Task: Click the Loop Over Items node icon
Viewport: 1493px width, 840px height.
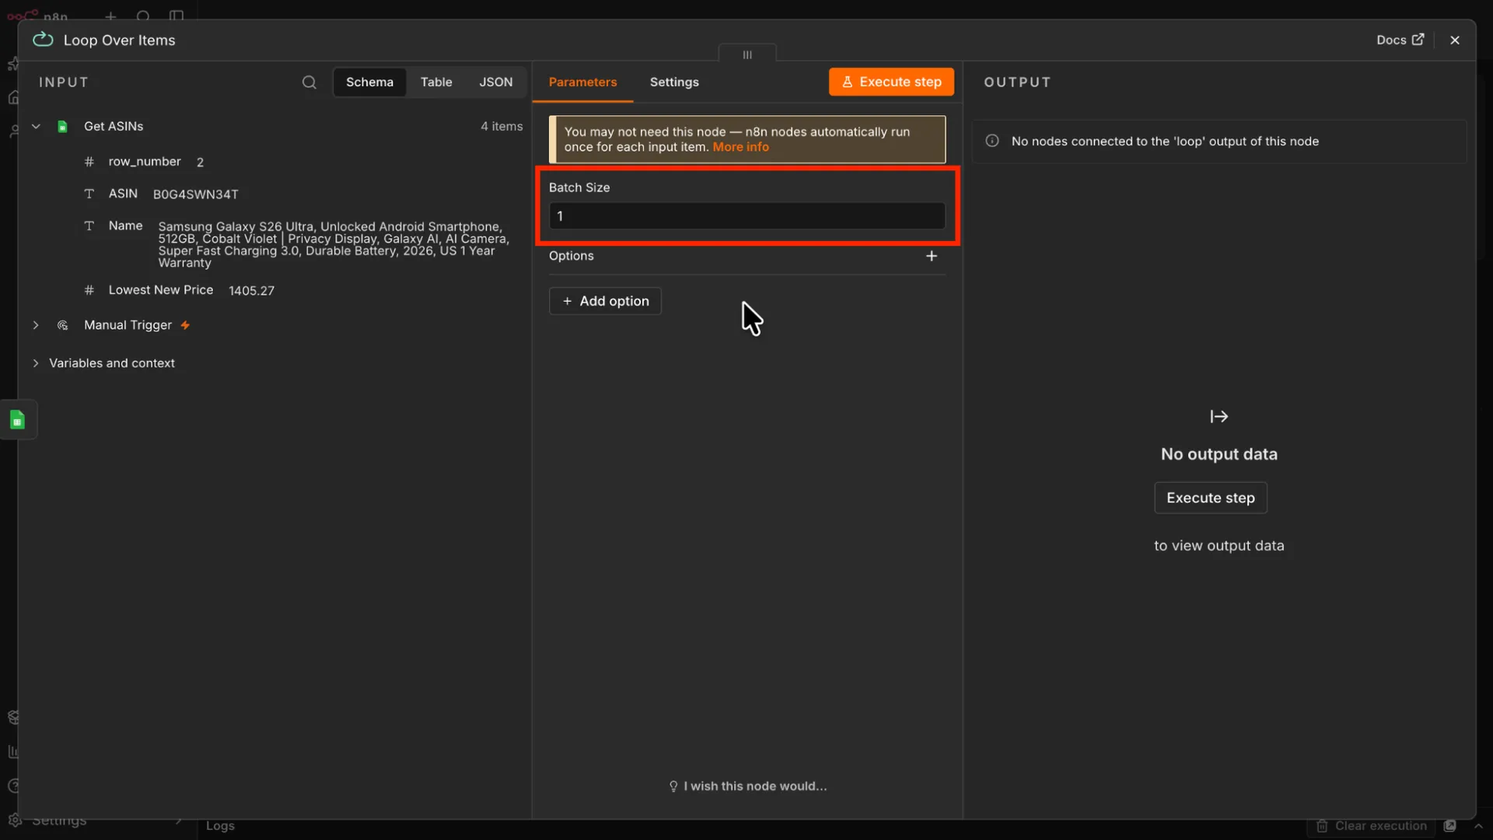Action: click(43, 40)
